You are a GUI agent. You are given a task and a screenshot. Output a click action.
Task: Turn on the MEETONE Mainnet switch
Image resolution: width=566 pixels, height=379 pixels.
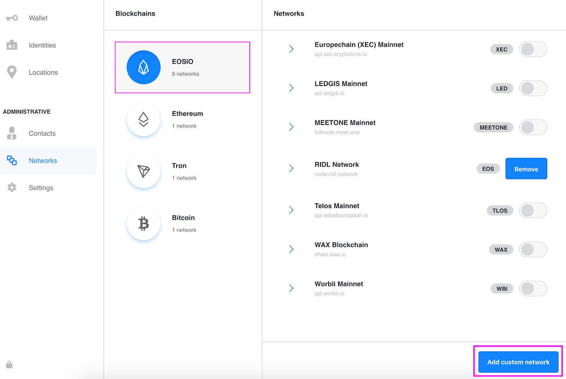click(533, 127)
